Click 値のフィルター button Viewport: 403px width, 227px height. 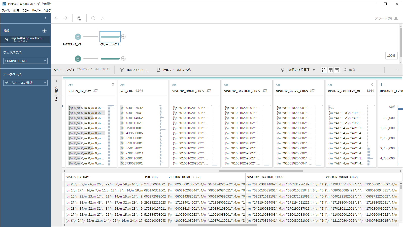pos(134,70)
